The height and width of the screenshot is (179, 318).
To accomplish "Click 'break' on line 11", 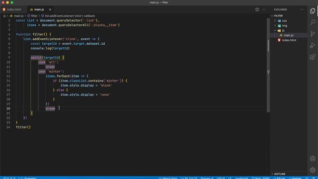I will point(50,67).
